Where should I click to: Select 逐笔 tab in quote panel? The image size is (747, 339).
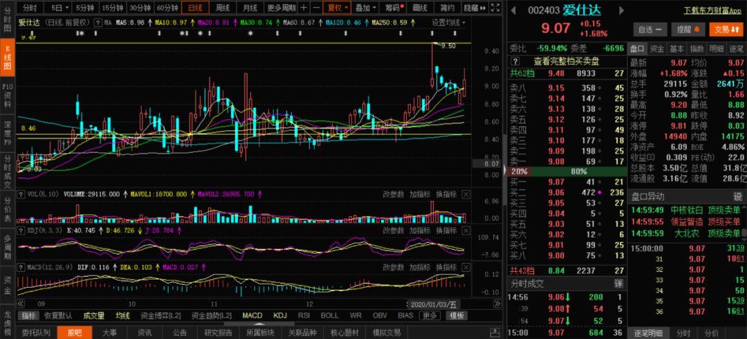point(735,48)
